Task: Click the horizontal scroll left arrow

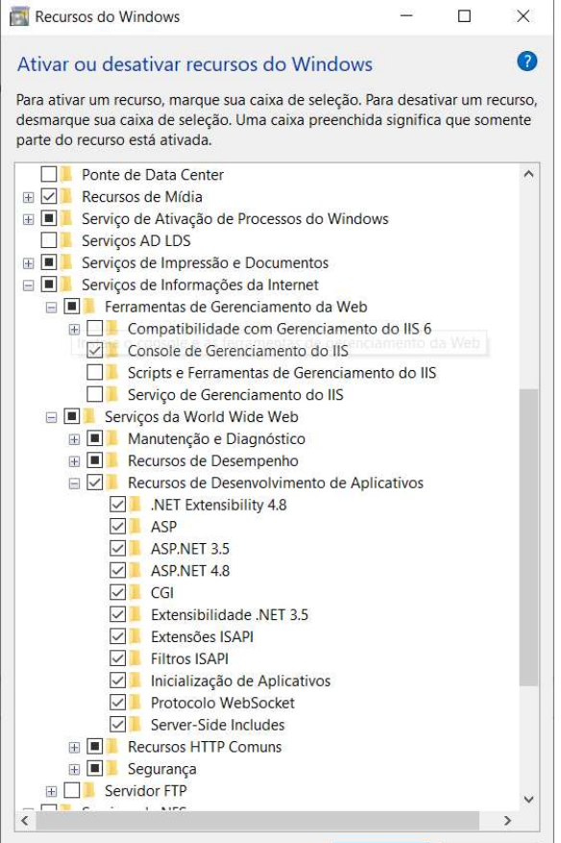Action: [x=25, y=821]
